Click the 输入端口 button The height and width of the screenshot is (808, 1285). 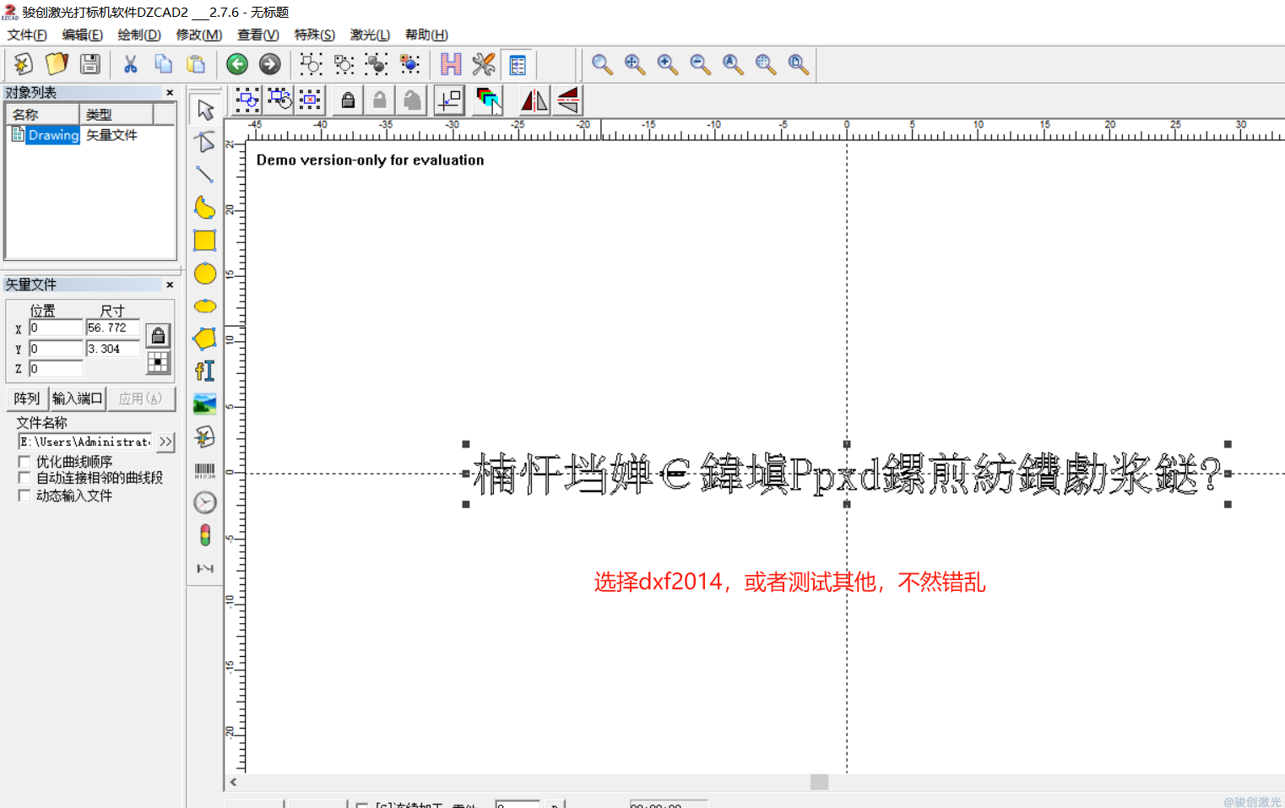point(78,399)
